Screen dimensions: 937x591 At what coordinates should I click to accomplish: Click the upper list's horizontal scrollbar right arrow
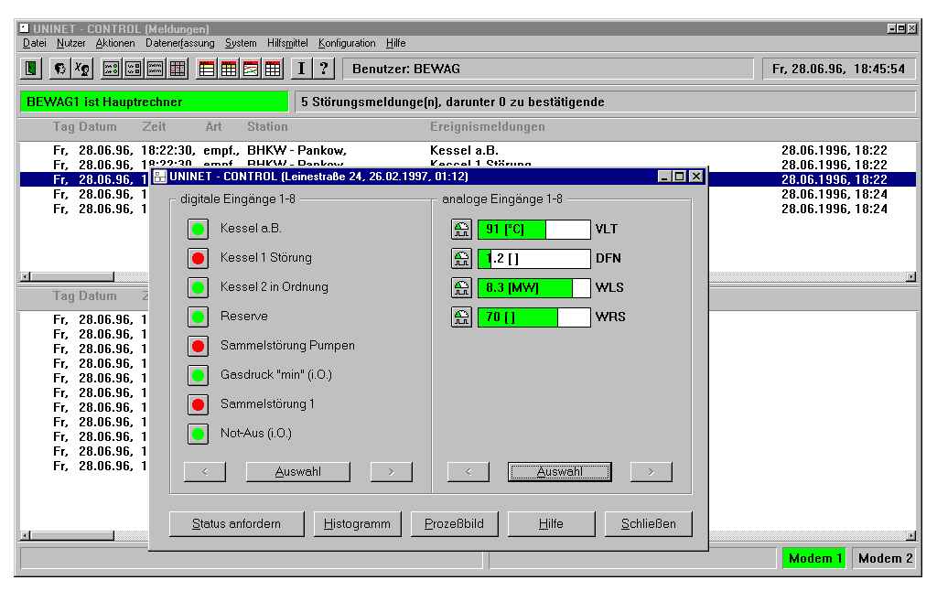(x=910, y=276)
